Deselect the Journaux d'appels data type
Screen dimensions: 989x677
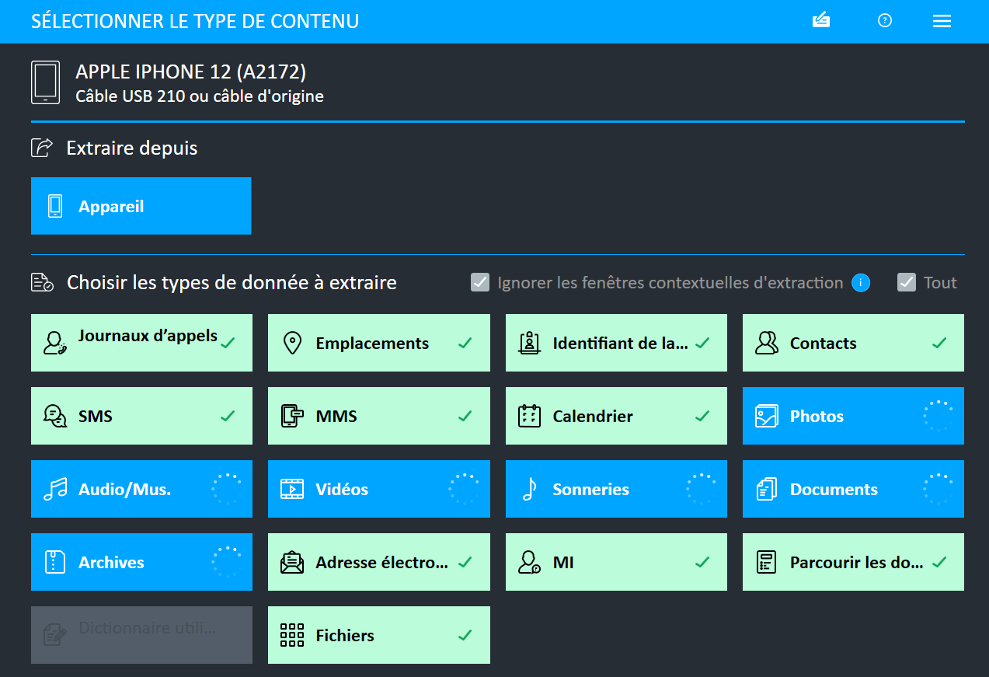tap(141, 343)
